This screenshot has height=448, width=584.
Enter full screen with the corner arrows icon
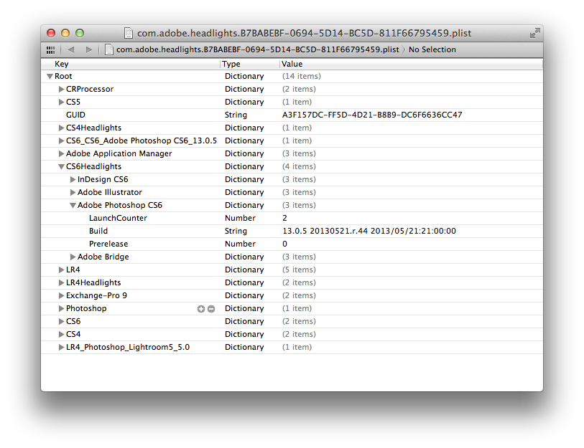pos(534,33)
